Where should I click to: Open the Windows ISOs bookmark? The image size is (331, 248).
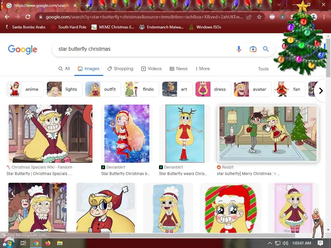(205, 27)
